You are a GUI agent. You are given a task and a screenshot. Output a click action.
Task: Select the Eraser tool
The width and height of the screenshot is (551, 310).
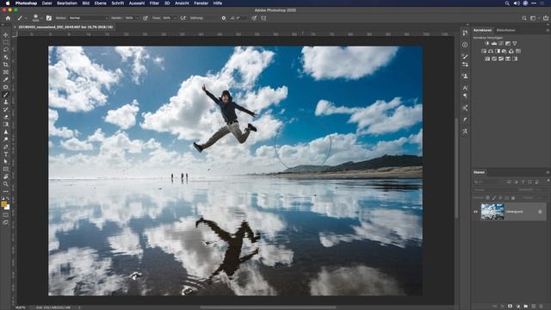(6, 117)
